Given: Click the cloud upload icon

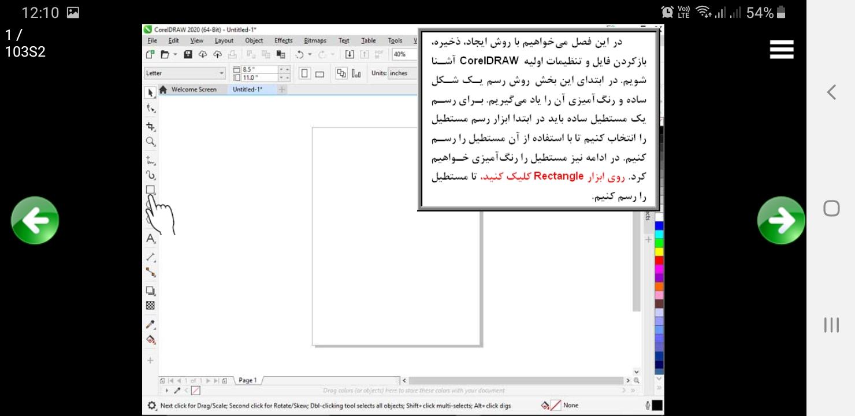Looking at the screenshot, I should coord(217,55).
